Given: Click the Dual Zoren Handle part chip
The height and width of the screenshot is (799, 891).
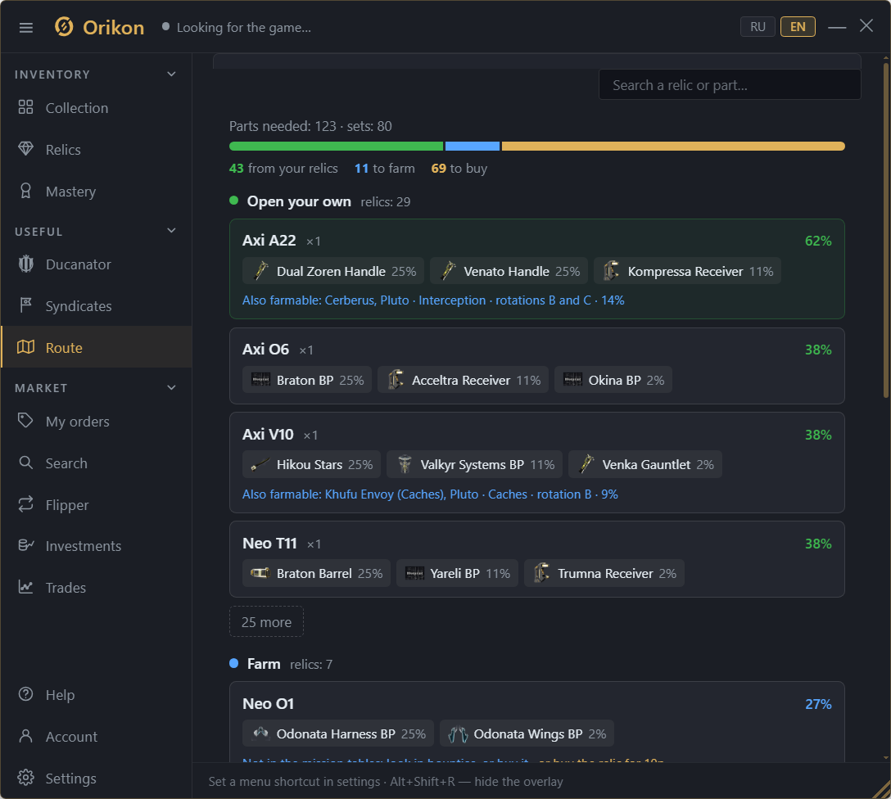Looking at the screenshot, I should tap(333, 271).
